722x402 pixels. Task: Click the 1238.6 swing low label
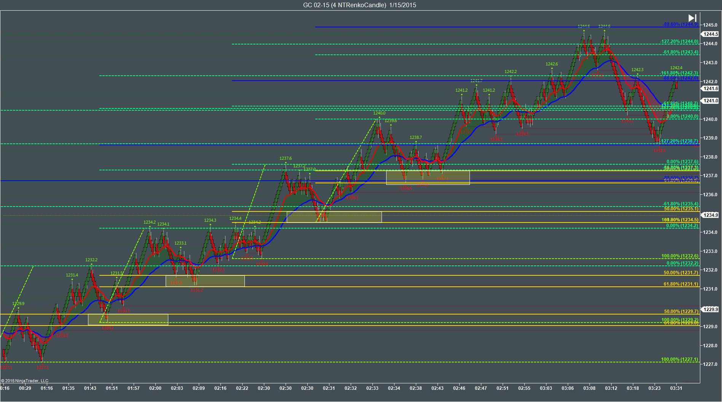point(660,151)
